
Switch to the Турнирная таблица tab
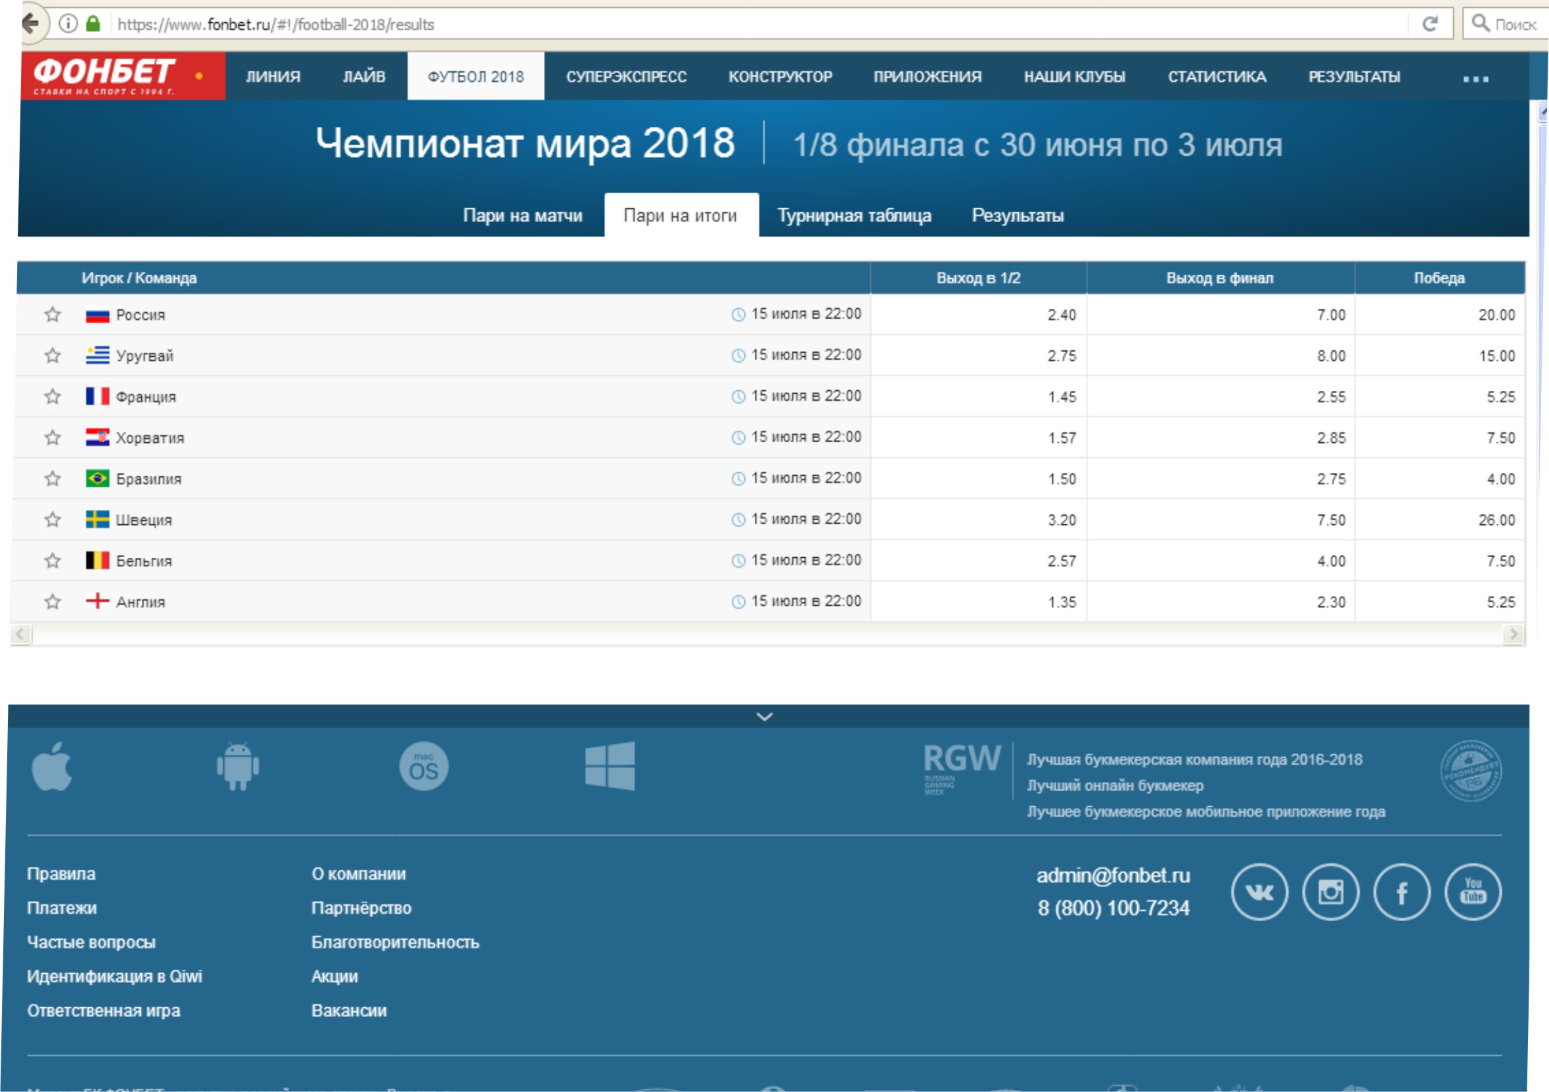click(854, 216)
